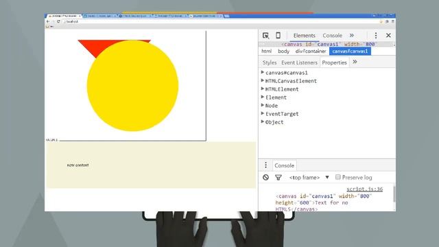Image resolution: width=439 pixels, height=247 pixels.
Task: Clear the console log
Action: [265, 177]
